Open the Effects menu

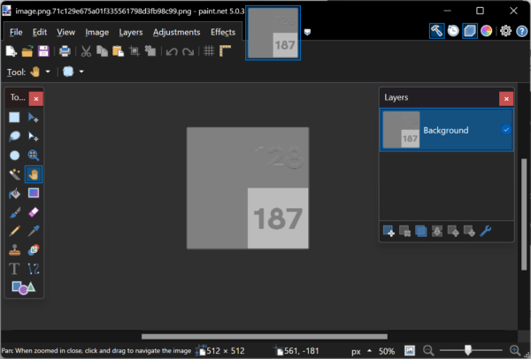point(223,32)
